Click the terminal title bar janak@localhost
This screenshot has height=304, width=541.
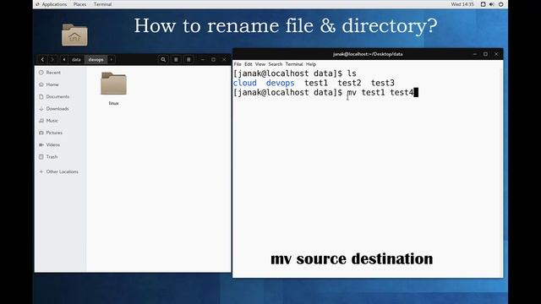coord(368,54)
